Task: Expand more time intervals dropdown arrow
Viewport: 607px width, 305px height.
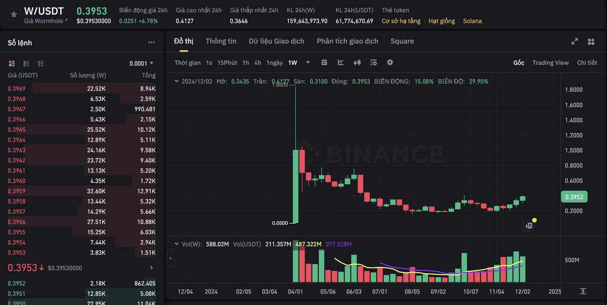Action: tap(308, 63)
